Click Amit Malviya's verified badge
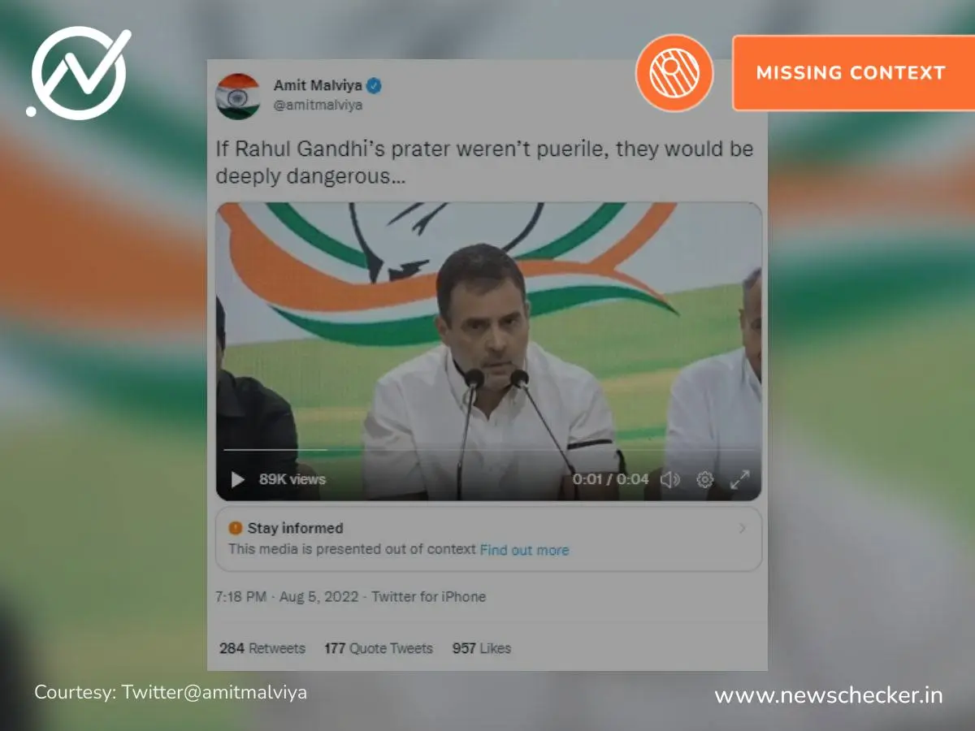The width and height of the screenshot is (975, 731). coord(375,85)
